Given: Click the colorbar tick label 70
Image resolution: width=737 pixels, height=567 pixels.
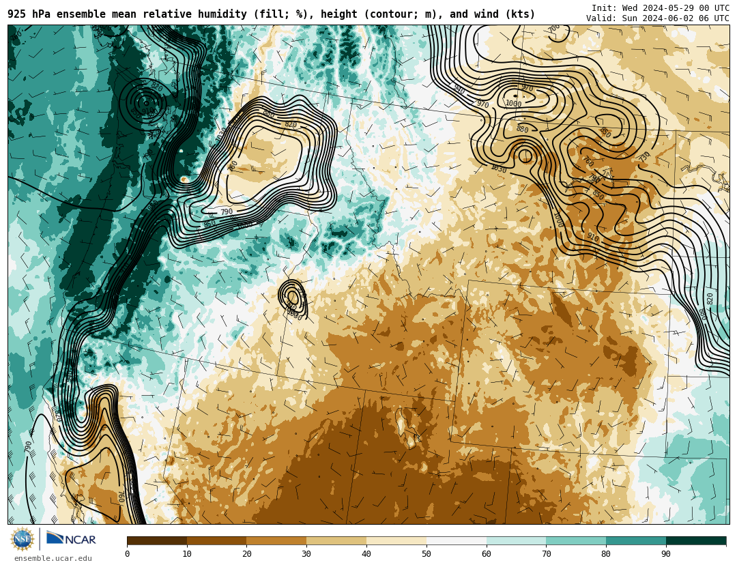Looking at the screenshot, I should click(546, 554).
